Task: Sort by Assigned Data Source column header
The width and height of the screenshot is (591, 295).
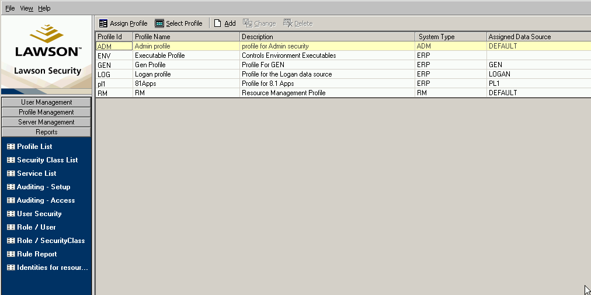Action: click(x=537, y=37)
